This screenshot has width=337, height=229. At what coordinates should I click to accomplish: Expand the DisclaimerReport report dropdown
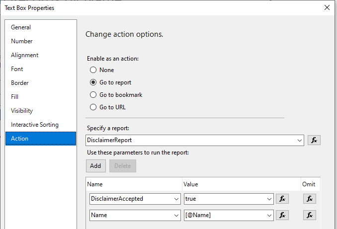click(x=300, y=141)
